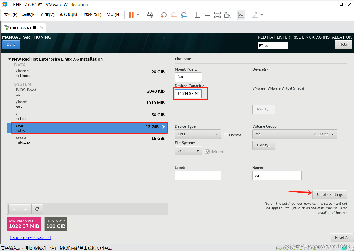Enable the Encrypt checkbox
354x251 pixels.
226,135
